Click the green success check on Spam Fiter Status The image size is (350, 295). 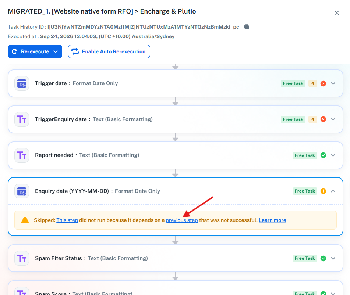(x=323, y=259)
